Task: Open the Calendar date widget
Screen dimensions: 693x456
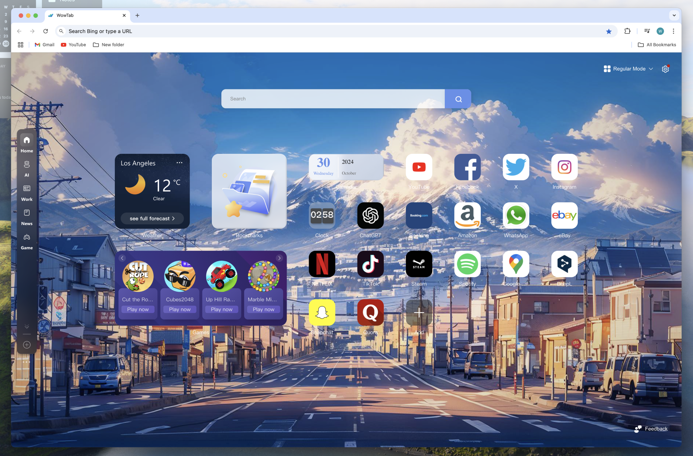Action: [x=346, y=167]
